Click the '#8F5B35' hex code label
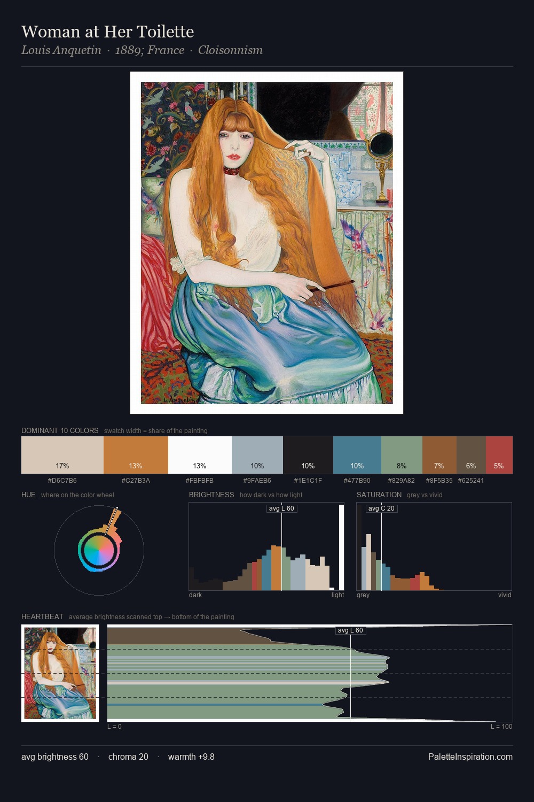This screenshot has width=534, height=802. click(x=439, y=480)
